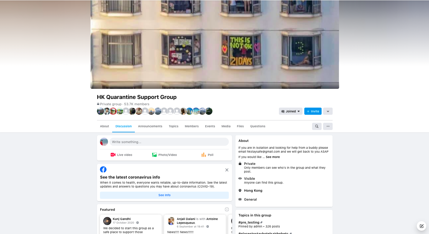
Task: Dismiss the coronavirus info card
Action: [227, 170]
